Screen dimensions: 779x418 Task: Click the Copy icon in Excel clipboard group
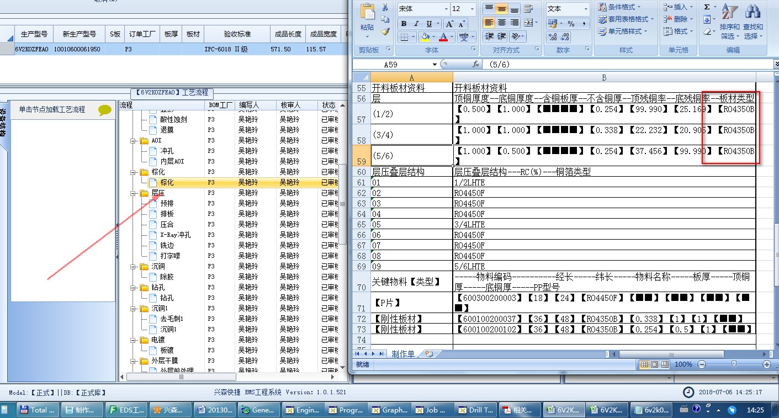click(385, 20)
